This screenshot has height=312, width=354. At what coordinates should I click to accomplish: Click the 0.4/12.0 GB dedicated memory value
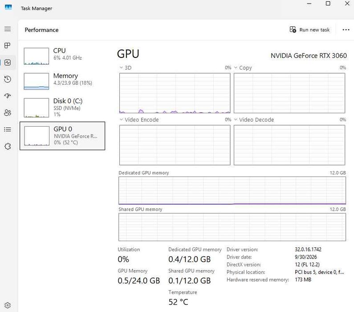coord(189,259)
